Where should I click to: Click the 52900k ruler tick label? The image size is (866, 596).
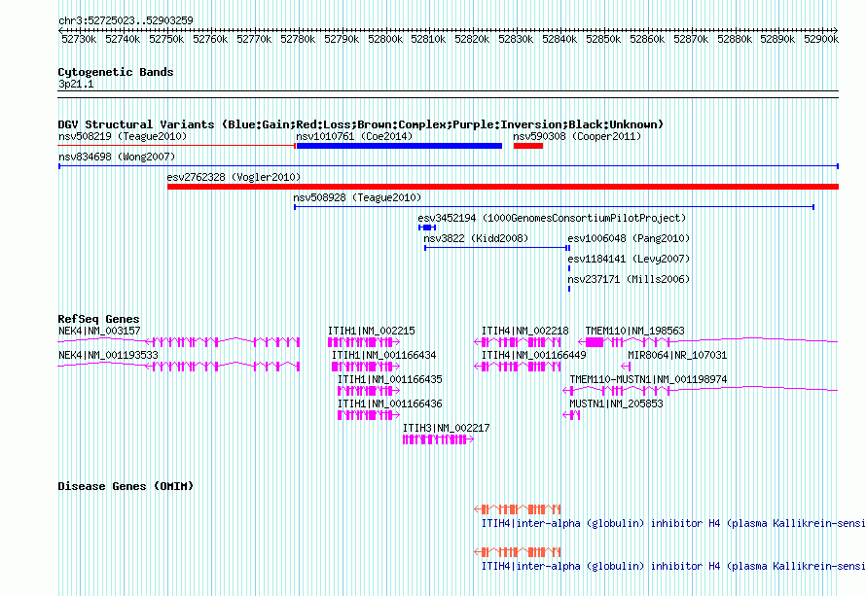821,39
